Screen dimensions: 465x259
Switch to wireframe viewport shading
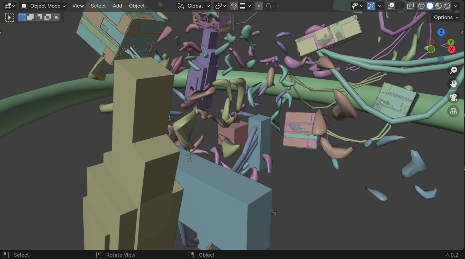click(421, 6)
